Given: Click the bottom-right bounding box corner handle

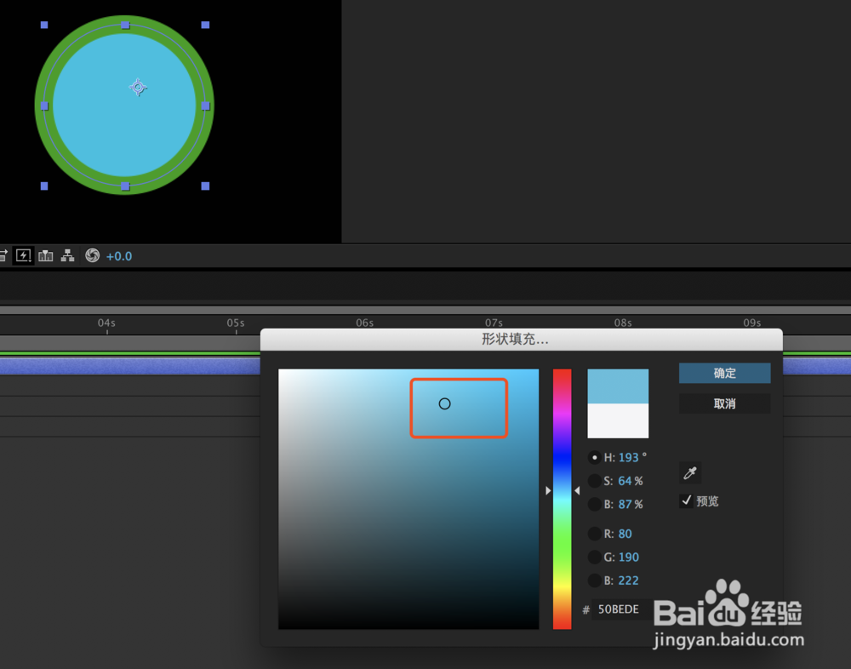Looking at the screenshot, I should pyautogui.click(x=205, y=186).
